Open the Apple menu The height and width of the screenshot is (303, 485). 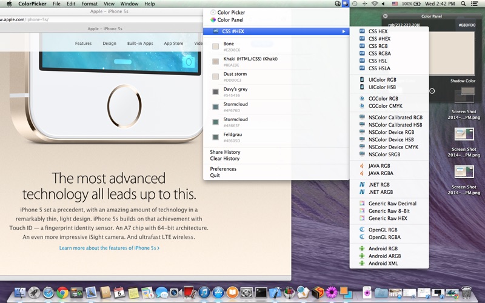tap(9, 4)
